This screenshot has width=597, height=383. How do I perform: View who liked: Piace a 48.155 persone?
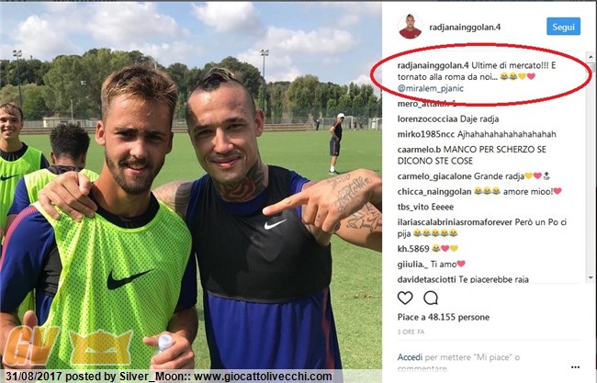tap(444, 317)
